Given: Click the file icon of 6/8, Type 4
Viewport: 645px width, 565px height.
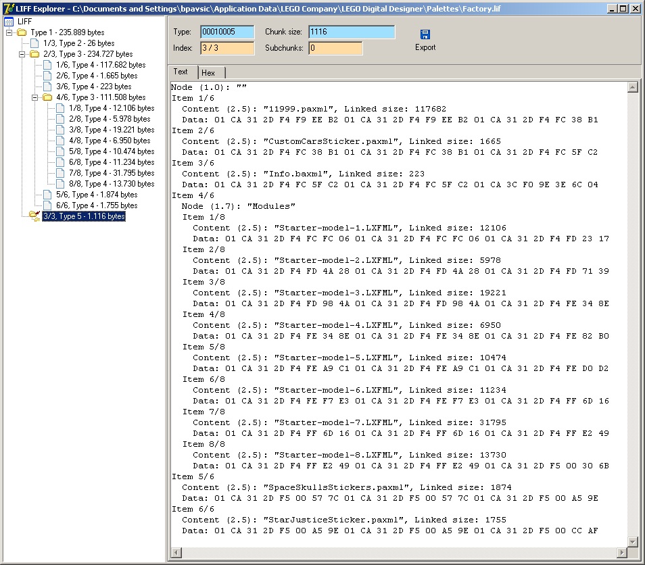Looking at the screenshot, I should 60,162.
